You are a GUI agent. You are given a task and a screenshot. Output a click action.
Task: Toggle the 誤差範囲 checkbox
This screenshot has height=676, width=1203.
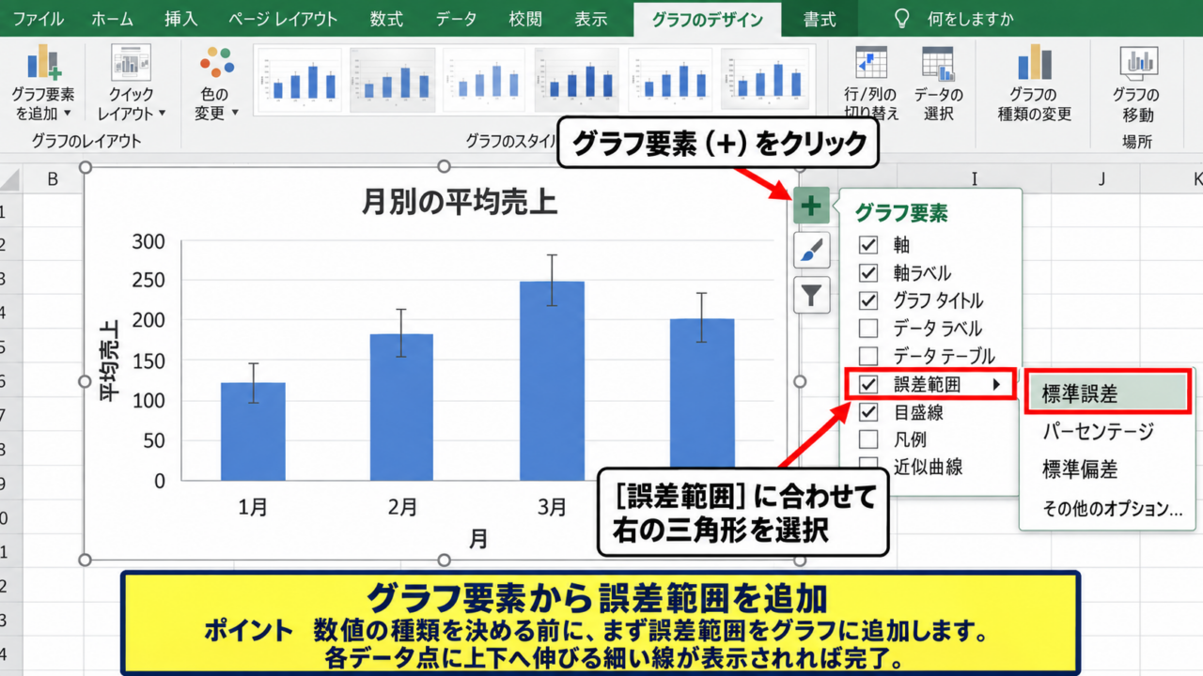[868, 384]
